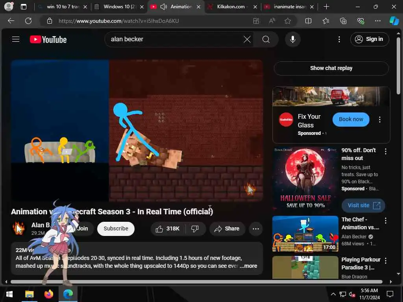Viewport: 403px width, 302px height.
Task: Reload the page with the refresh icon
Action: (28, 21)
